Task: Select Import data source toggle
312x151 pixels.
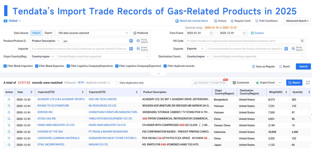Action: (36, 33)
